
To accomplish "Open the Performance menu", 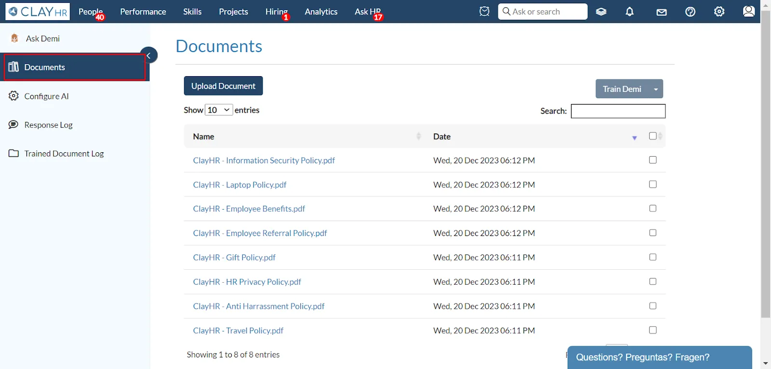I will point(143,12).
